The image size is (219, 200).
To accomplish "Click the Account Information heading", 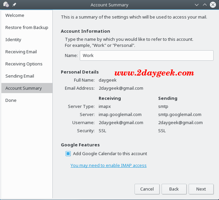I will [x=86, y=31].
